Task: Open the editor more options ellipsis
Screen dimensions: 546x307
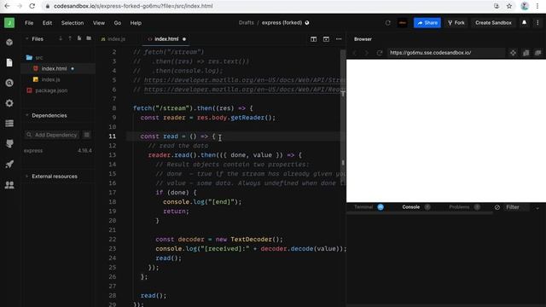Action: click(339, 39)
